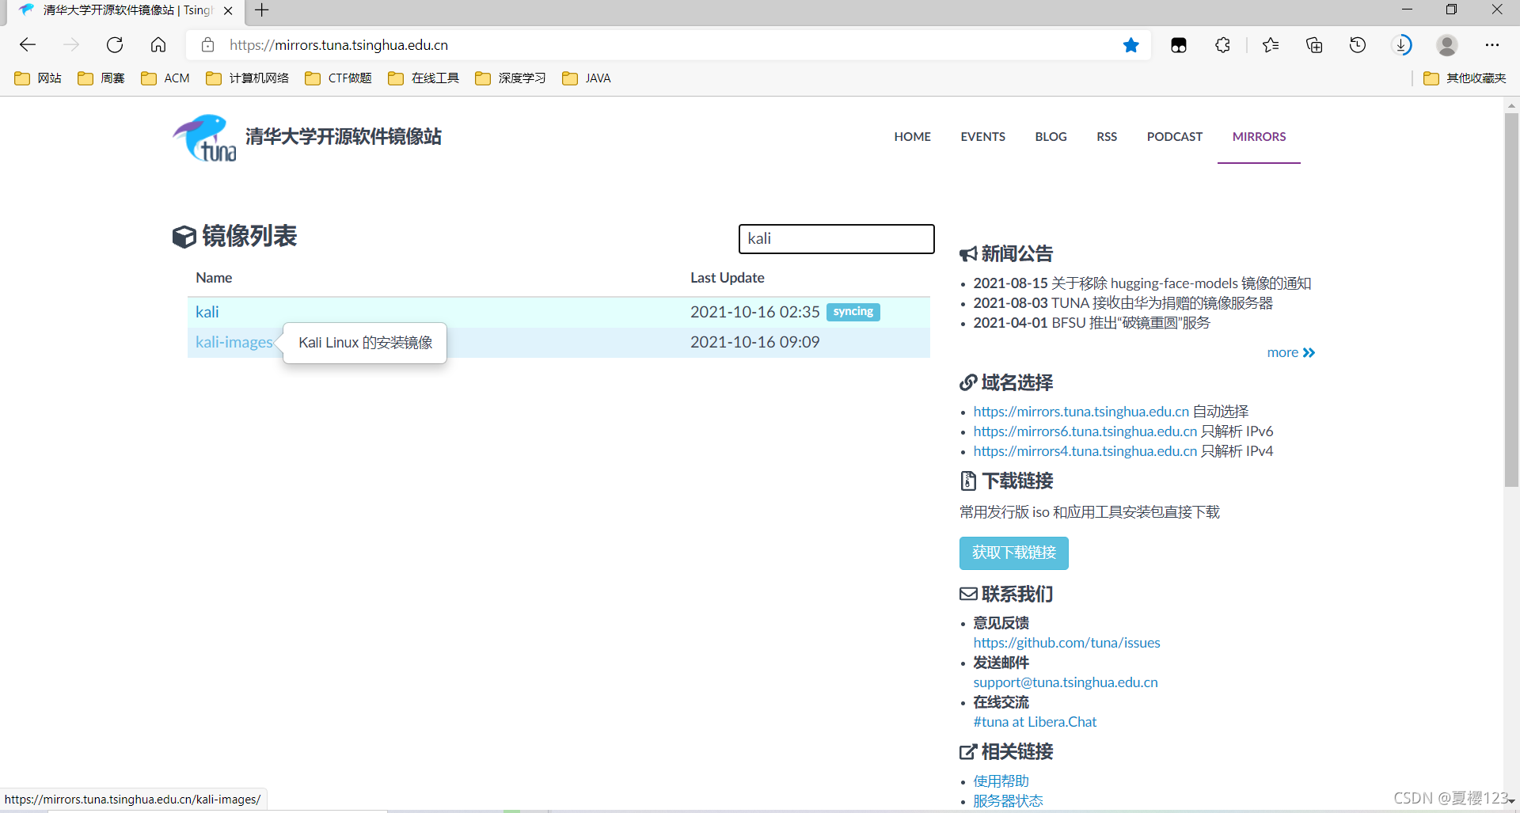Open the kali-images mirror link
The image size is (1520, 813).
(234, 342)
